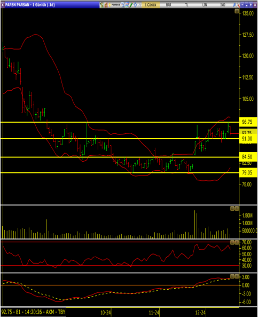
Task: Click the 96.75 yellow level label
Action: [248, 122]
